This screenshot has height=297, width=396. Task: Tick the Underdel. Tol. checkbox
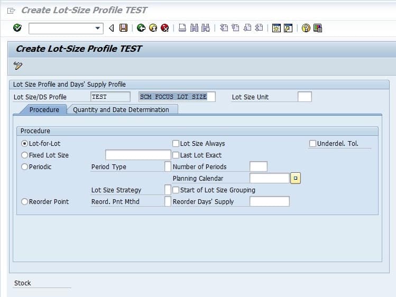(x=312, y=144)
